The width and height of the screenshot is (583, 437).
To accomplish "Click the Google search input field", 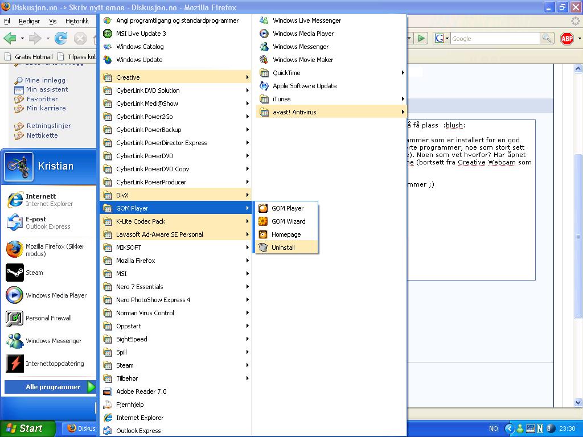I will pos(495,38).
